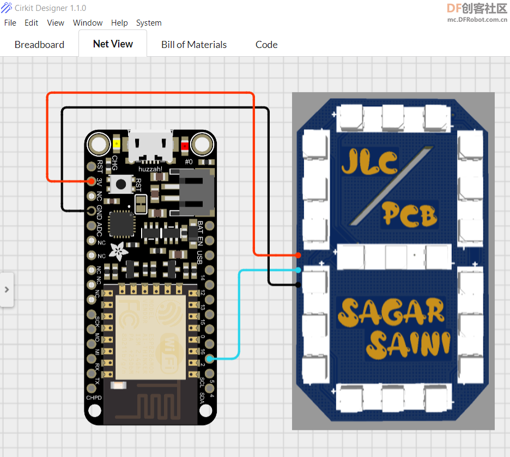Click the cyan wire endpoint on the LED PCB
The height and width of the screenshot is (457, 510).
click(x=298, y=270)
